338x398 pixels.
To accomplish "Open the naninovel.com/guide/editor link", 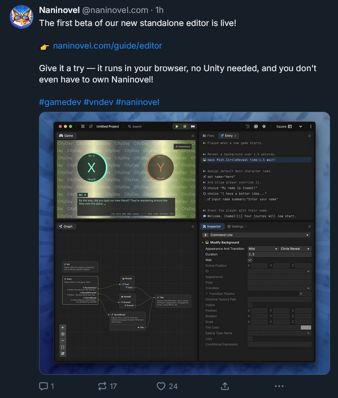I will click(x=107, y=46).
